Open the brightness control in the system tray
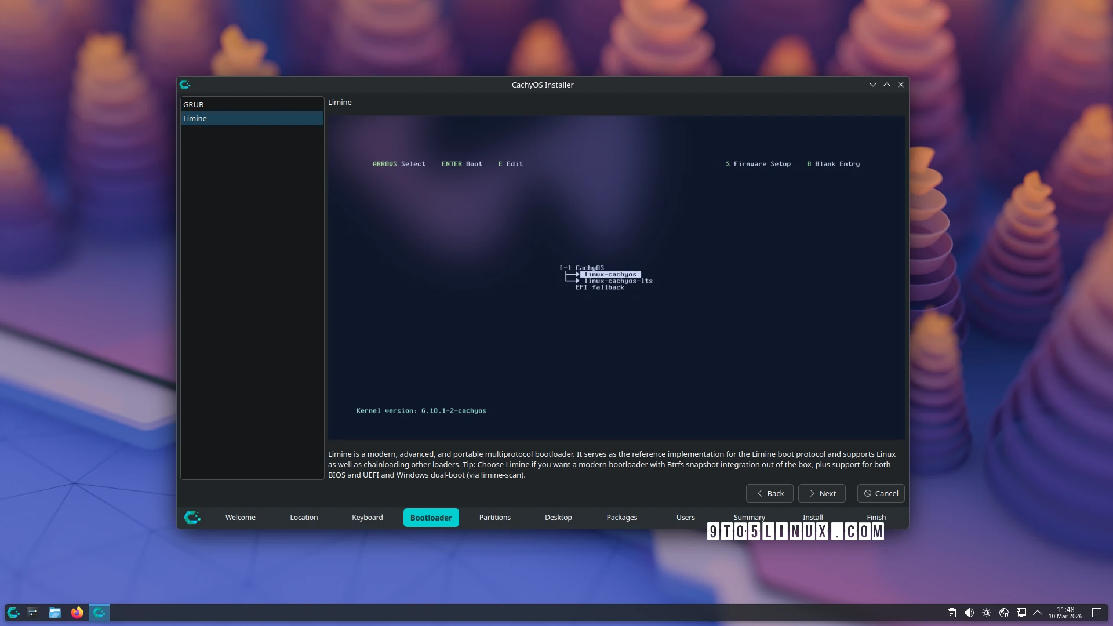 [987, 613]
